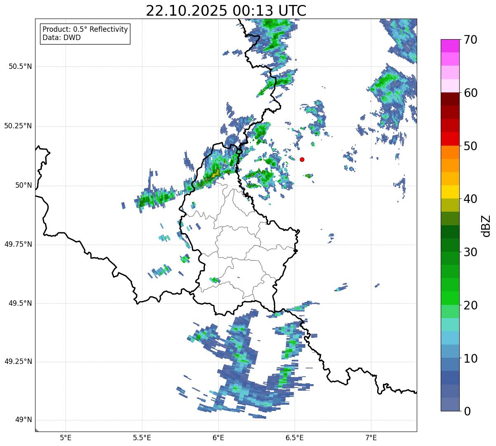Click the dark maroon colorbar swatch just below 60
Viewport: 496px width, 446px height.
tap(450, 99)
